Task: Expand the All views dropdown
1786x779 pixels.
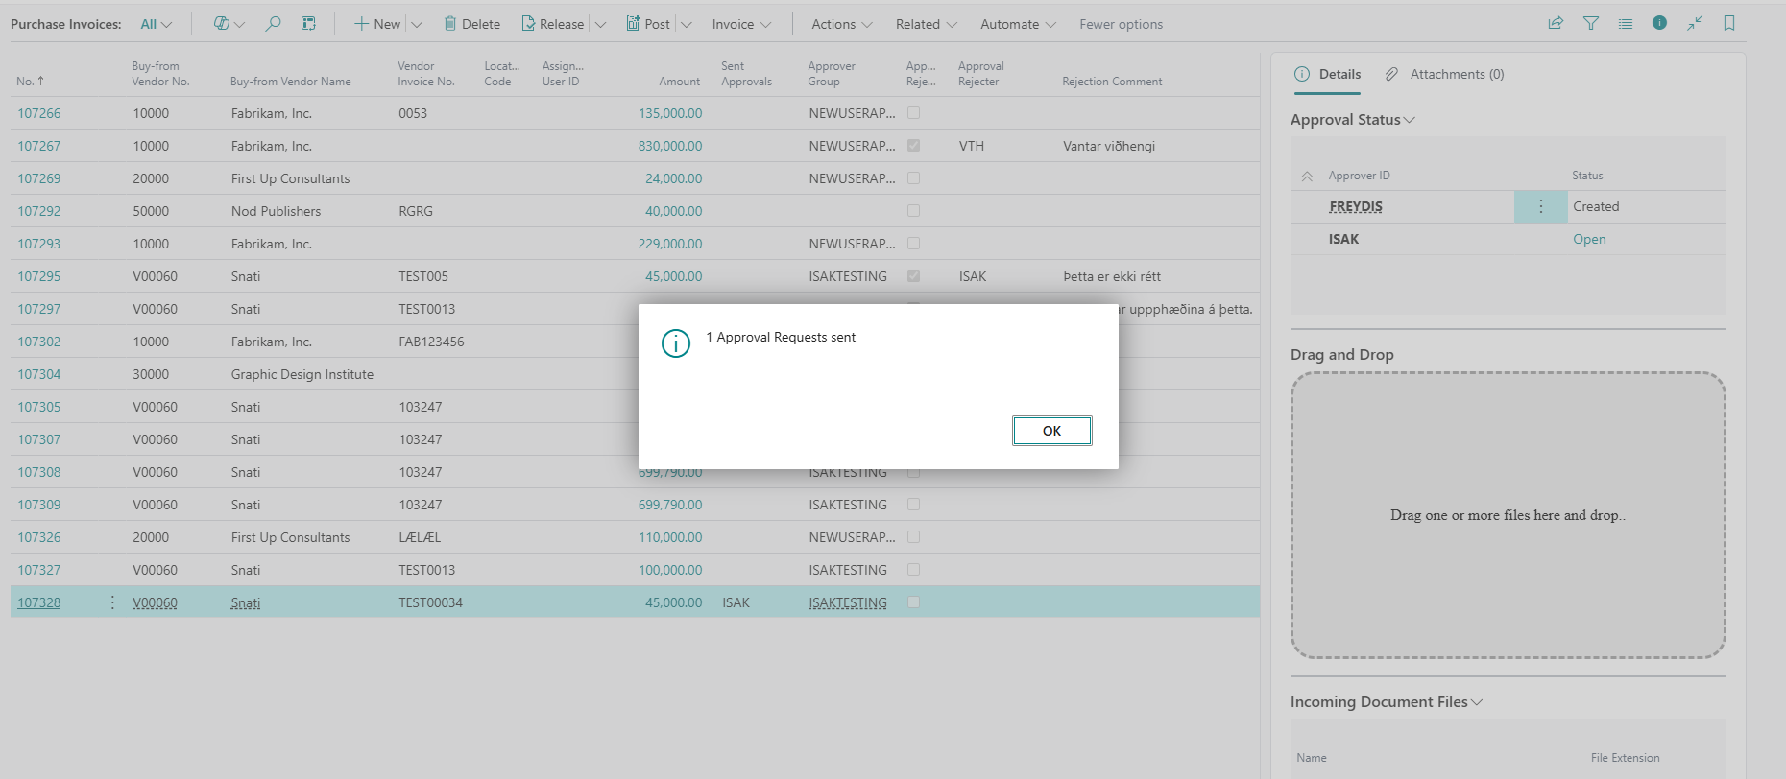Action: tap(157, 24)
